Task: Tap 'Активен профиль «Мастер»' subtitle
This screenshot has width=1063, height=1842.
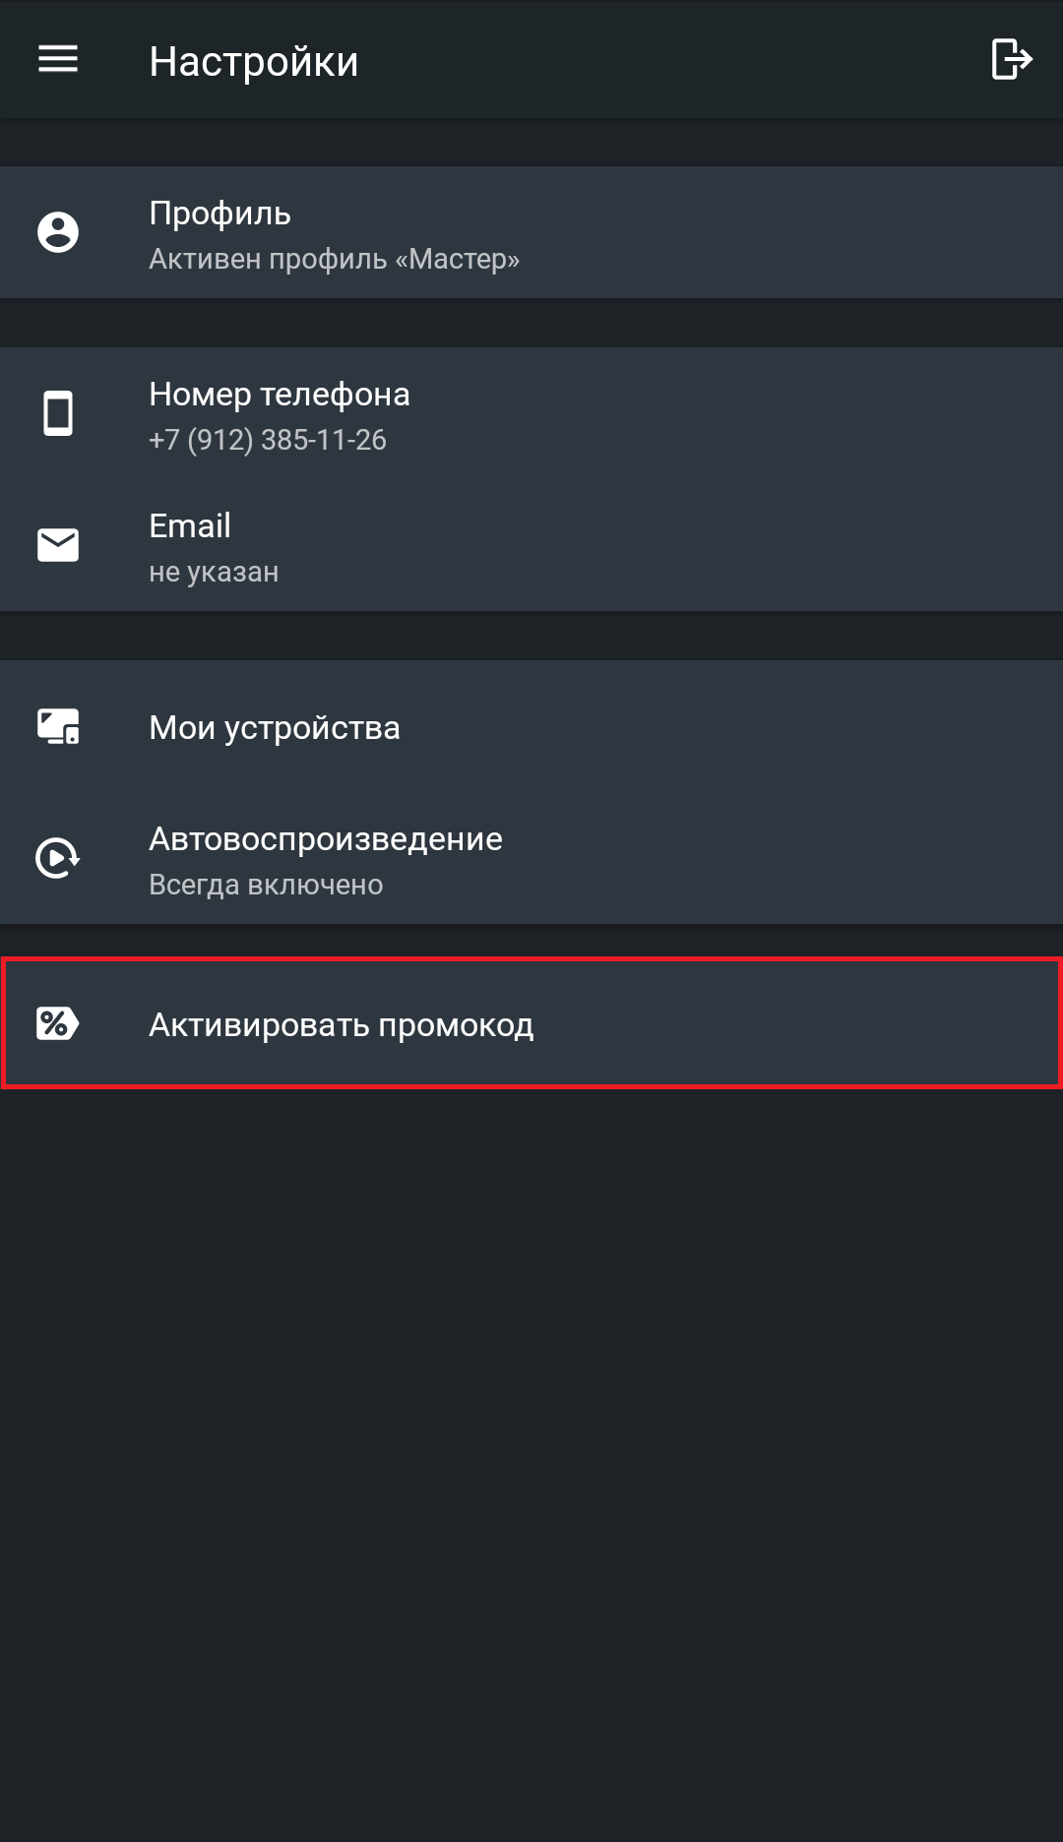Action: pos(334,259)
